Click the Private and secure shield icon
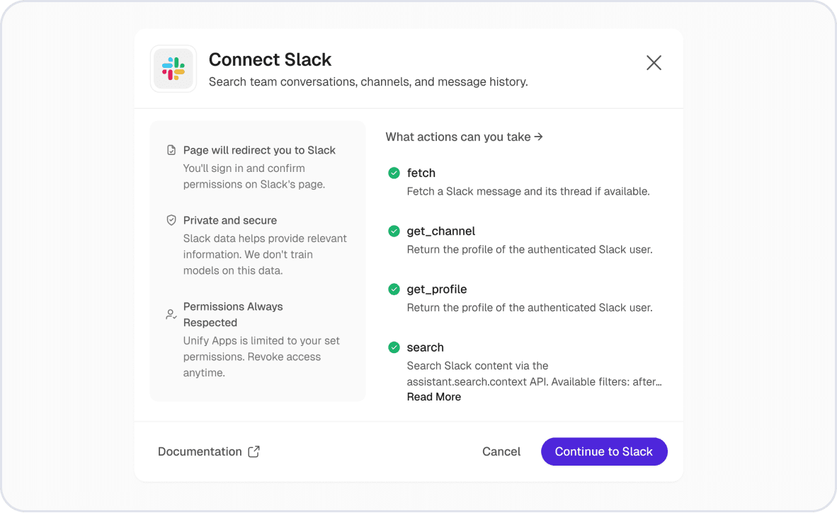837x513 pixels. [171, 220]
